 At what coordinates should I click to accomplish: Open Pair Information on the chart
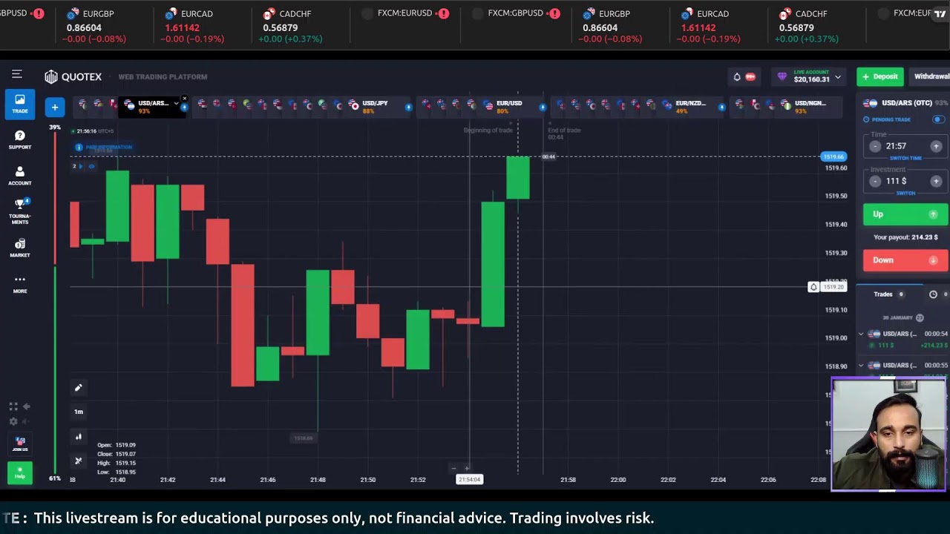pos(104,147)
